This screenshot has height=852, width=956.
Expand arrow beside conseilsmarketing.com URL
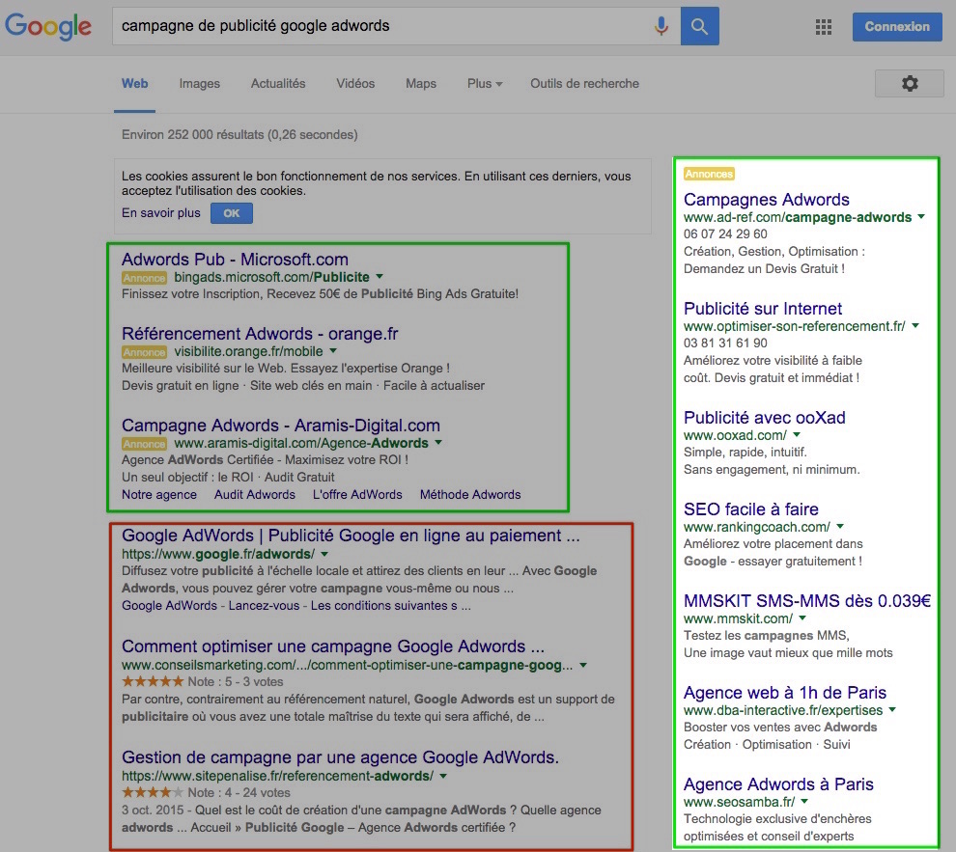583,665
